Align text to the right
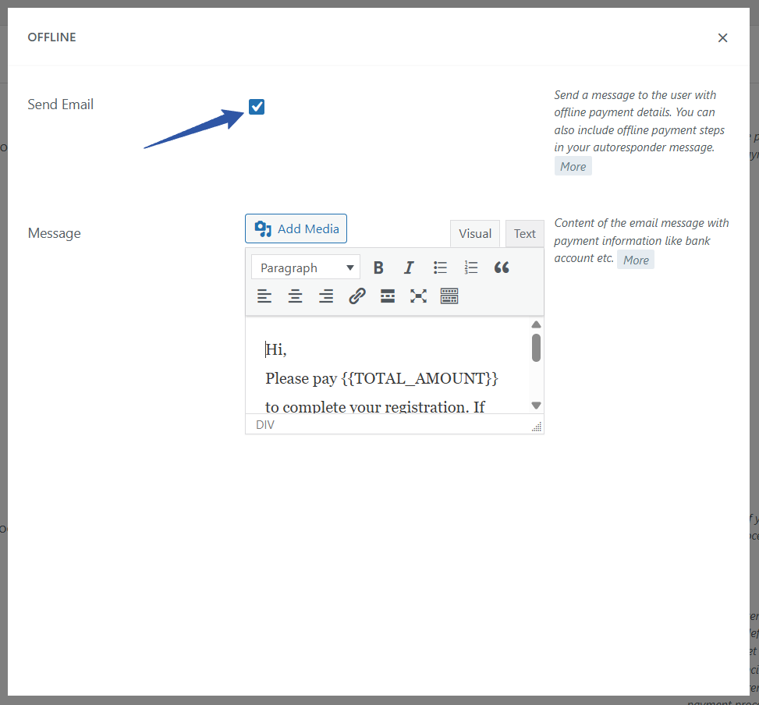Image resolution: width=759 pixels, height=705 pixels. pos(326,296)
